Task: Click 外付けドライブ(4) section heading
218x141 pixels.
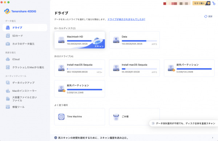Action: click(64, 56)
